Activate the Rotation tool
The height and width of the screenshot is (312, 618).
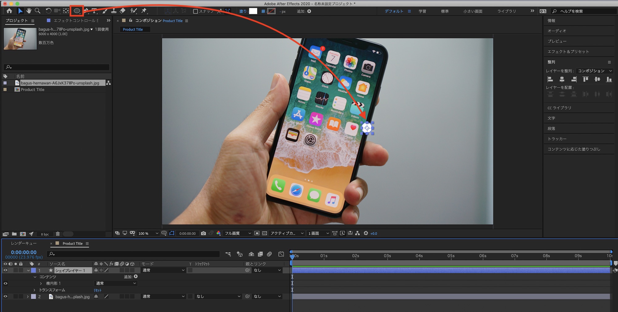coord(49,11)
